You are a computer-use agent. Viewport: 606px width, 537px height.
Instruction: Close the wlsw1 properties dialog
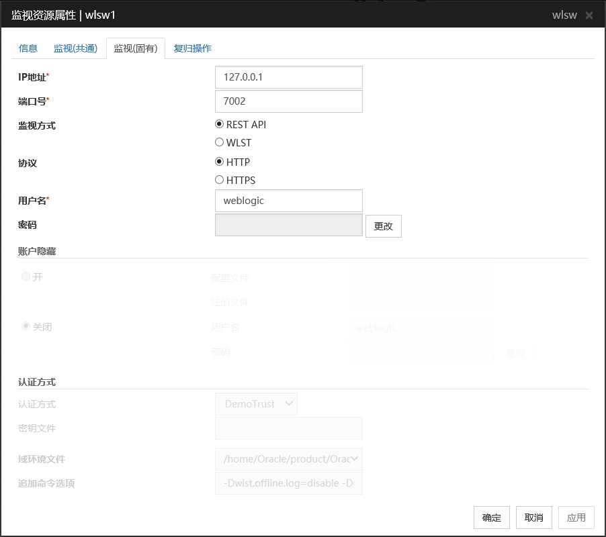[589, 15]
